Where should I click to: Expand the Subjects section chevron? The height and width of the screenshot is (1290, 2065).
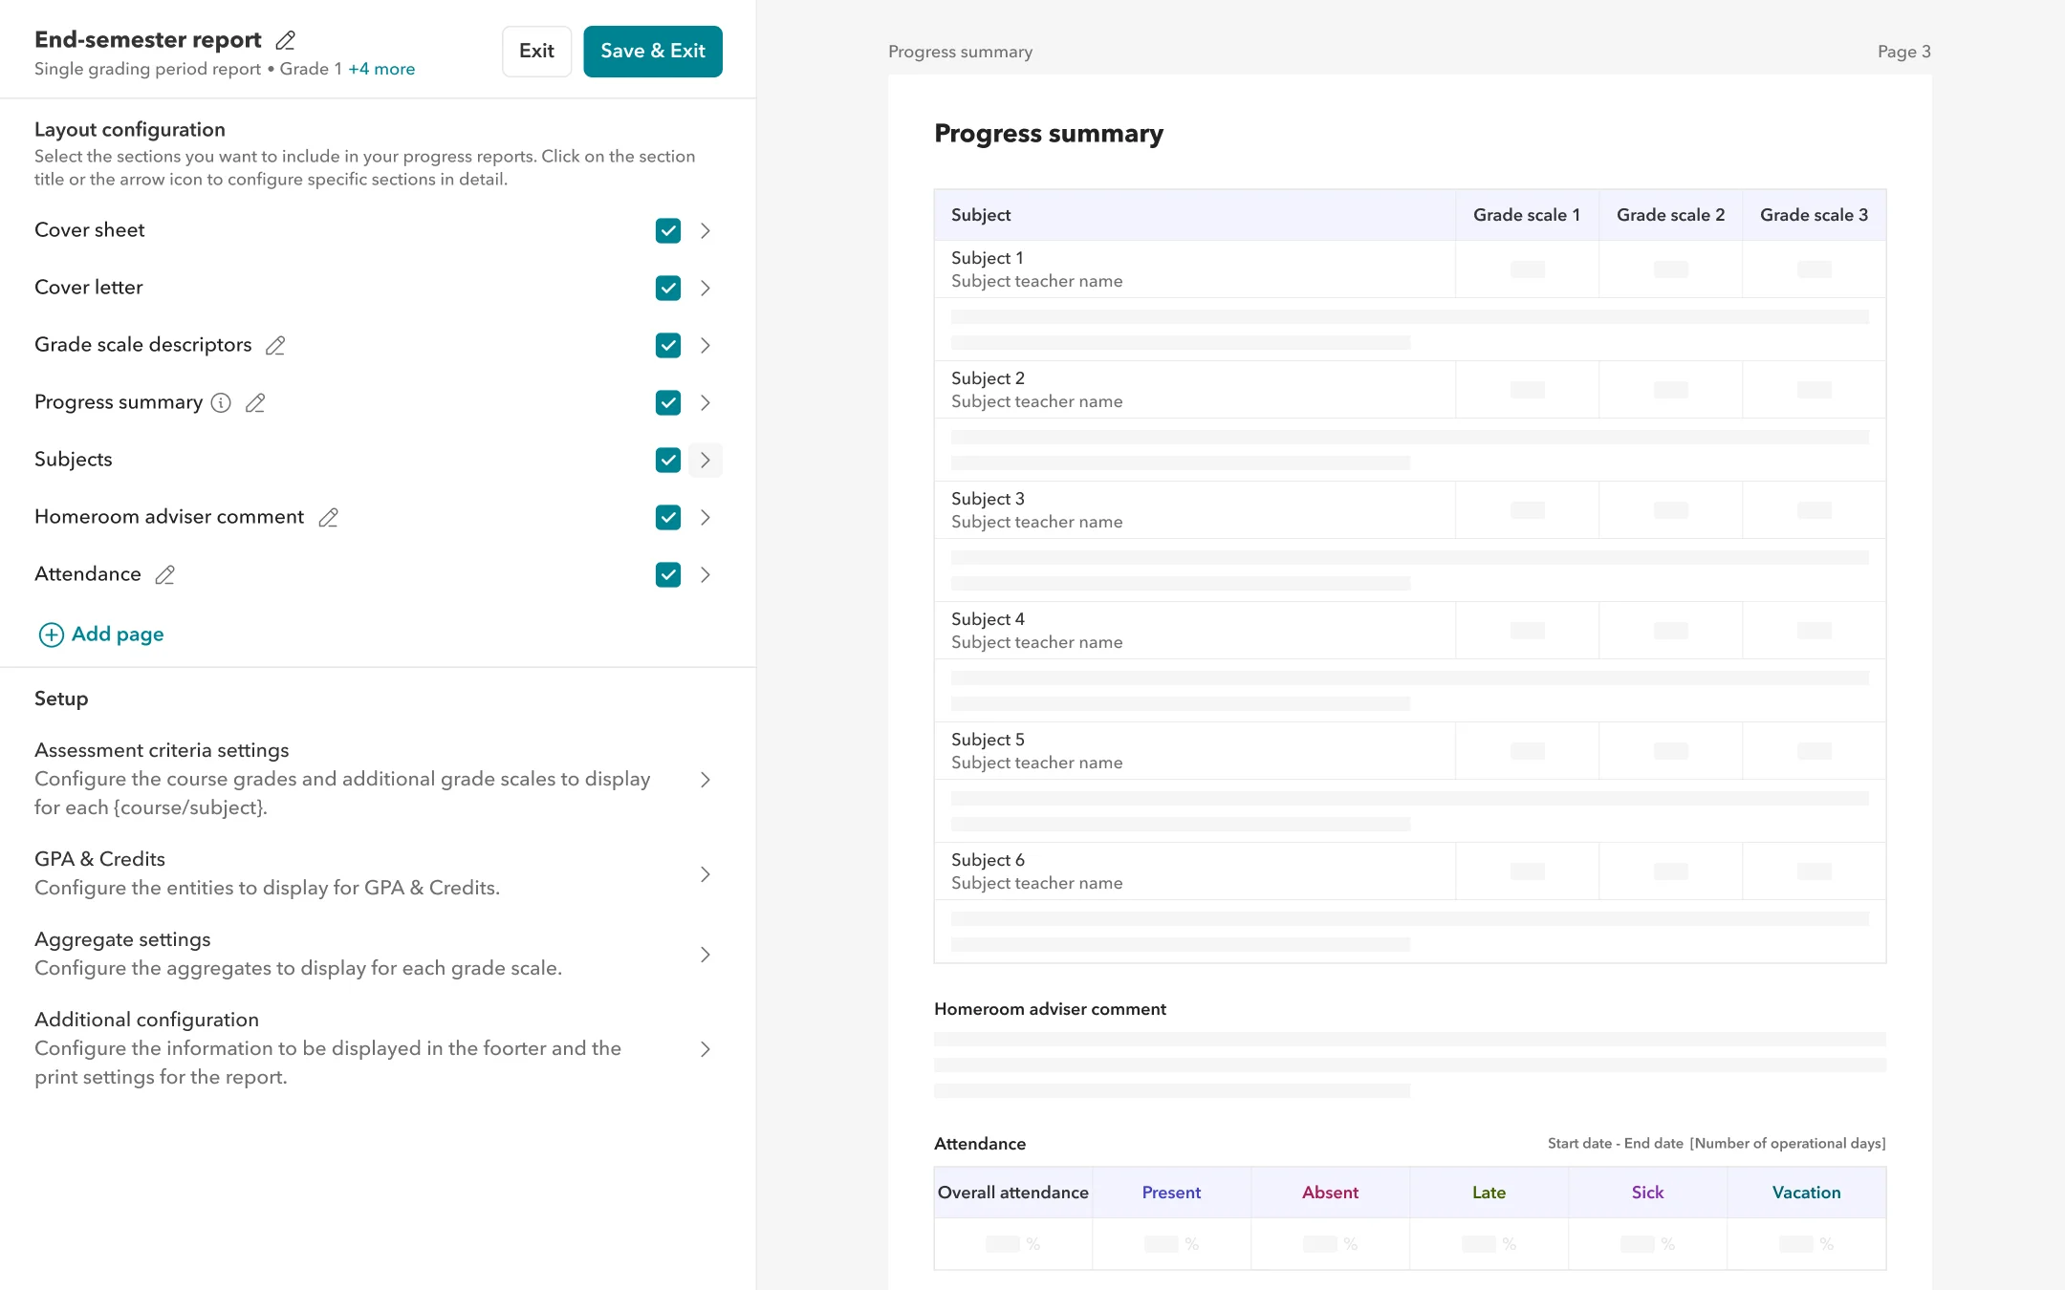pyautogui.click(x=706, y=460)
